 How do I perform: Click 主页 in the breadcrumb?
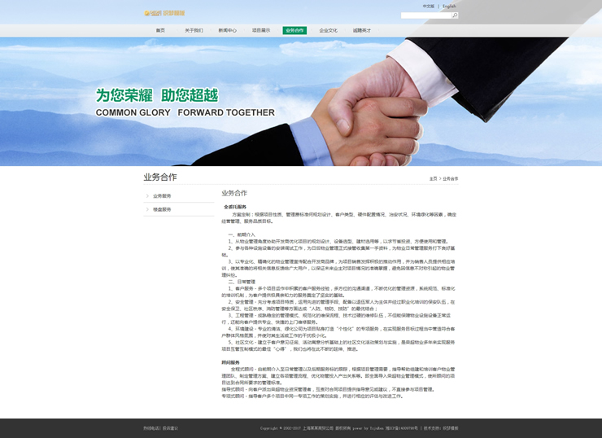pos(433,178)
